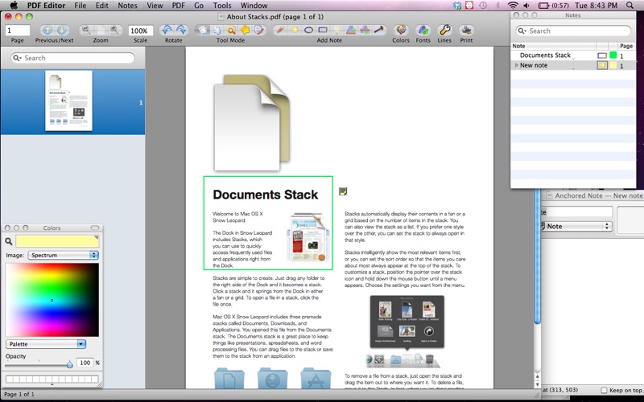Click the yellow swatch in New note row
This screenshot has height=402, width=644.
pyautogui.click(x=613, y=65)
